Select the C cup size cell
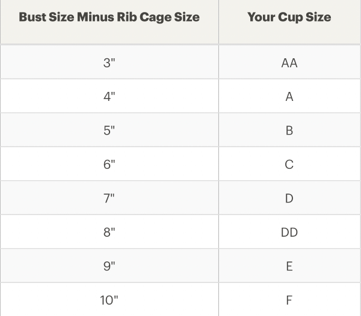The width and height of the screenshot is (361, 316). pos(289,164)
